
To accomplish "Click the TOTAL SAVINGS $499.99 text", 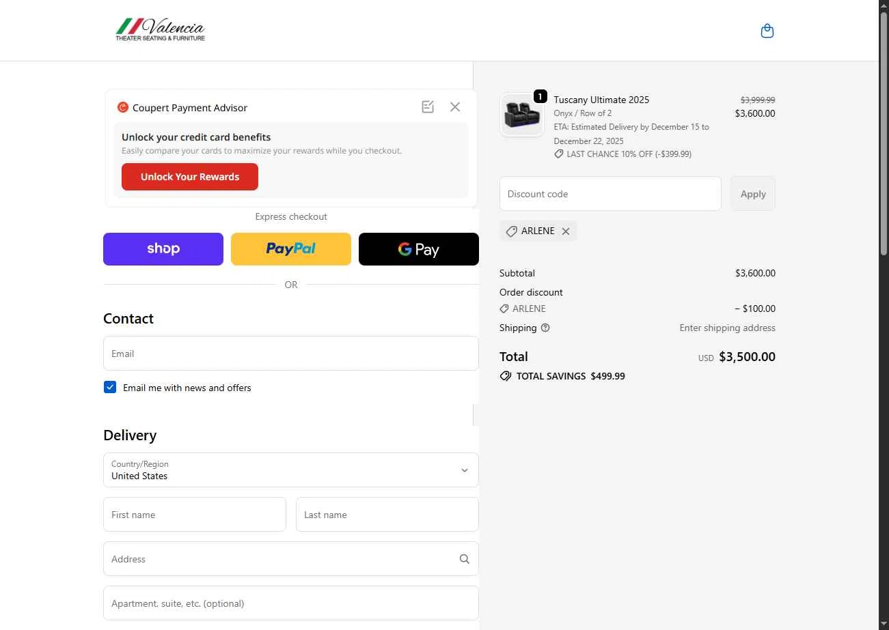I will (x=571, y=376).
